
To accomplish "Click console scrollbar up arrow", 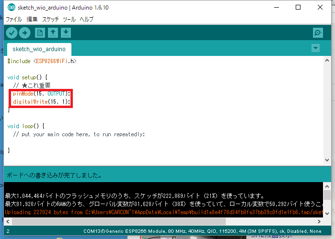I will click(x=327, y=186).
